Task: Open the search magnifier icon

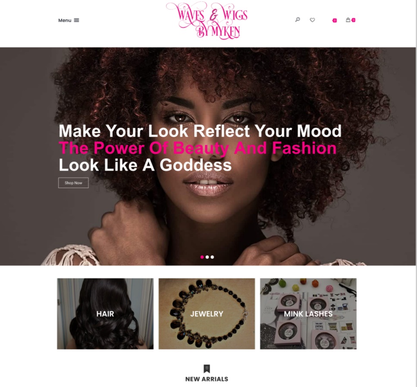Action: coord(298,20)
